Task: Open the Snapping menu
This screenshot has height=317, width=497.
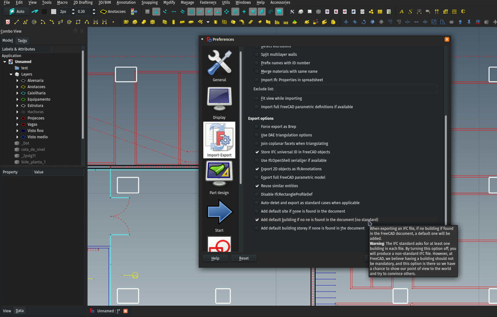Action: coord(150,3)
